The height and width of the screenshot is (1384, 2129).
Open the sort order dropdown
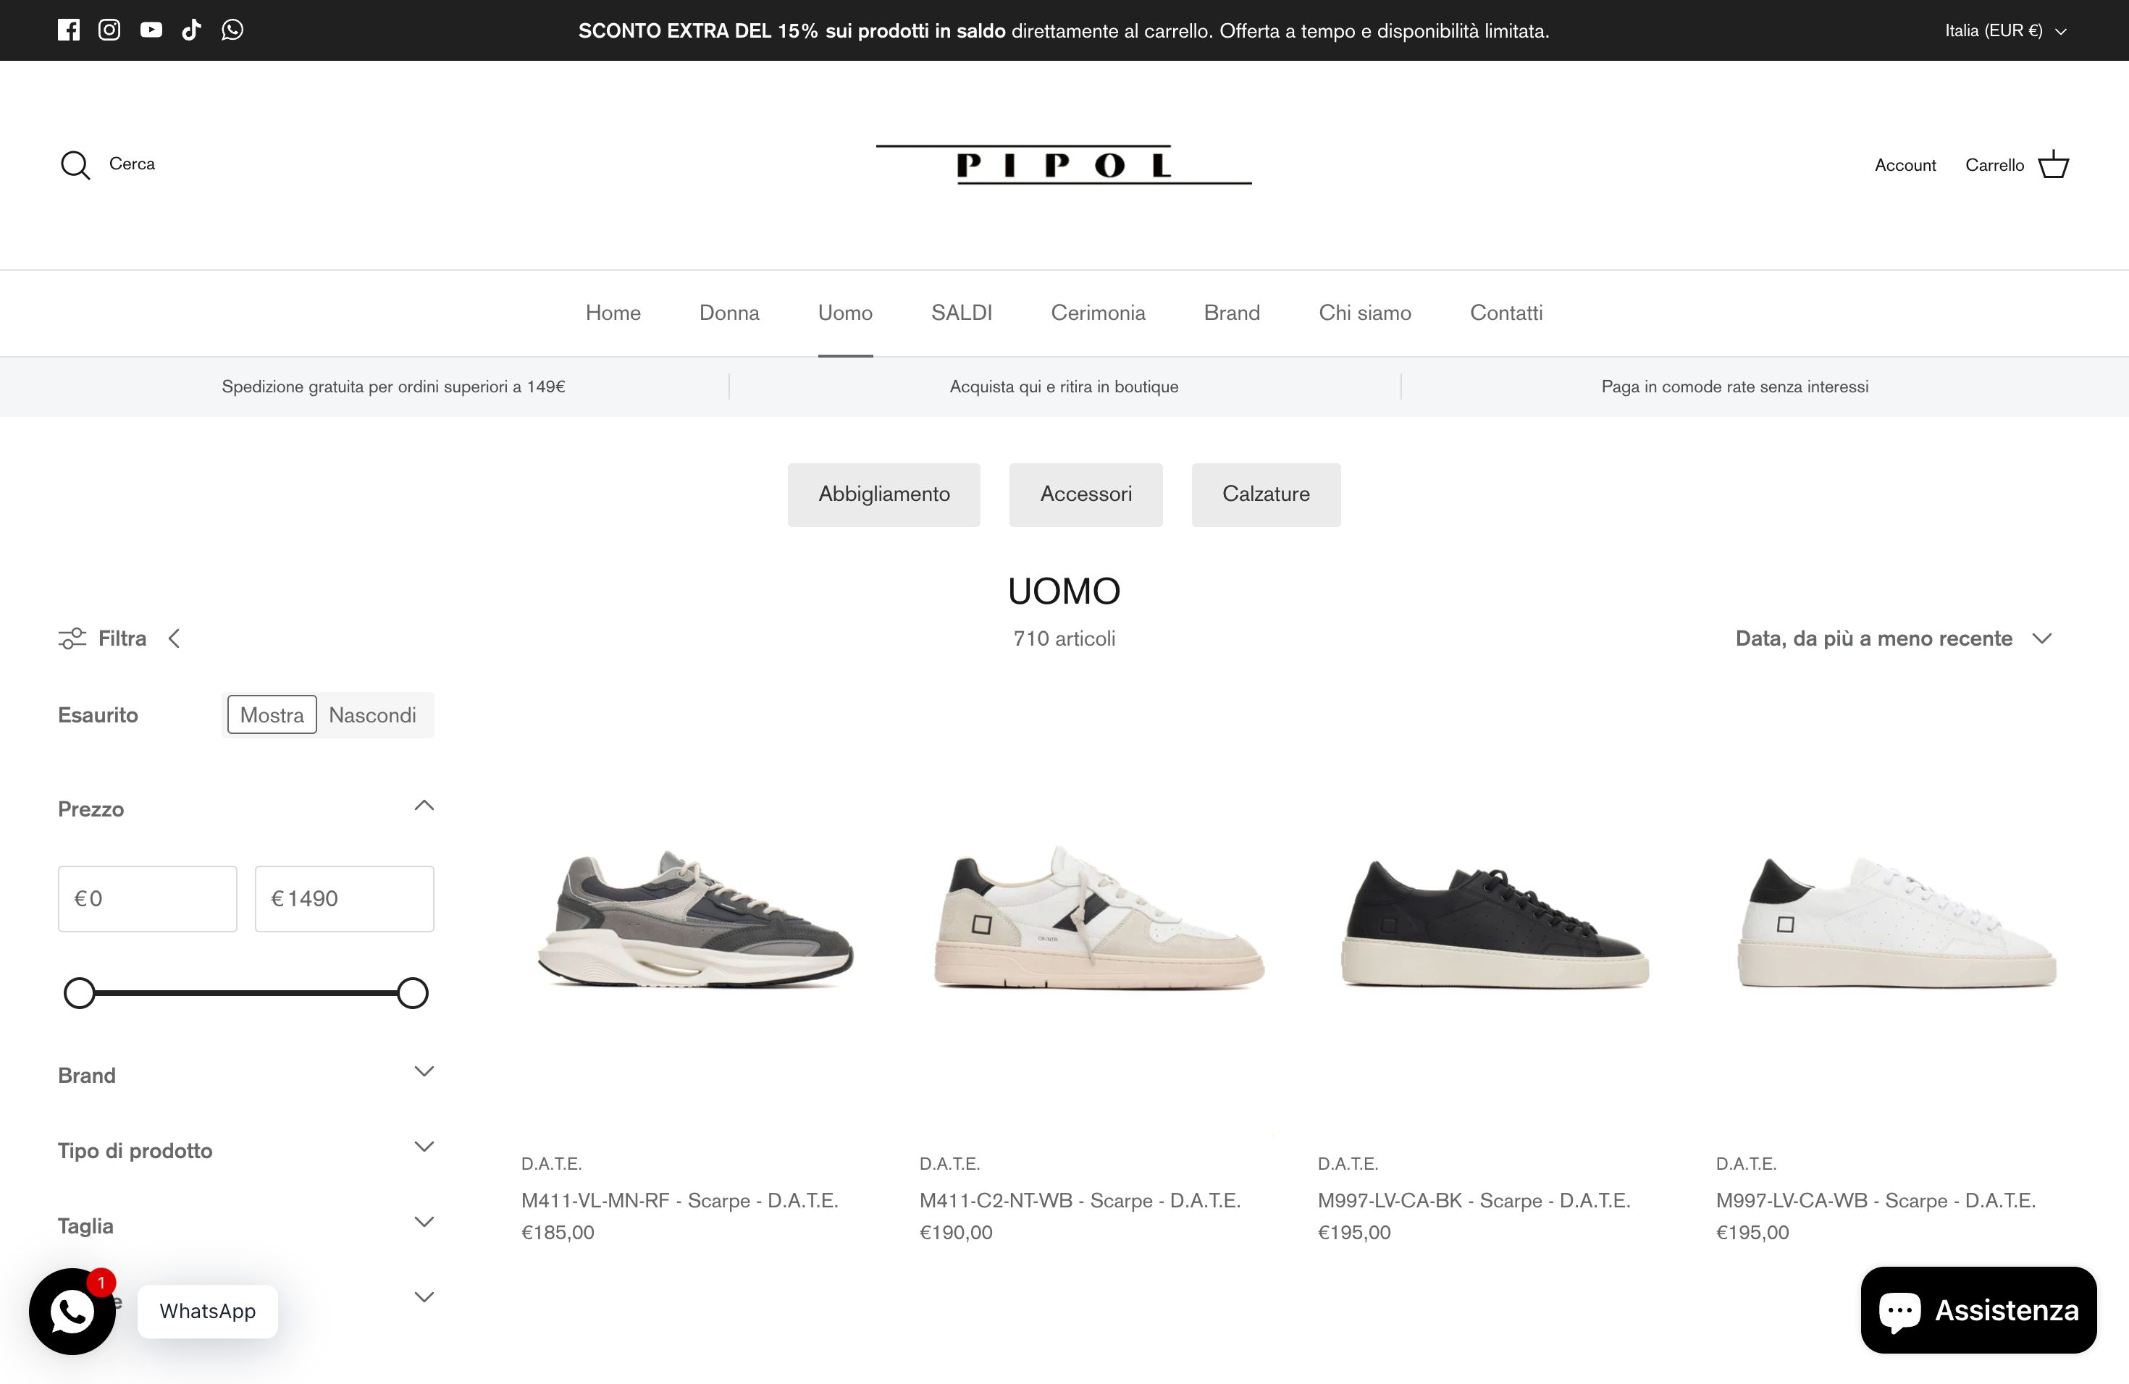click(x=1893, y=638)
